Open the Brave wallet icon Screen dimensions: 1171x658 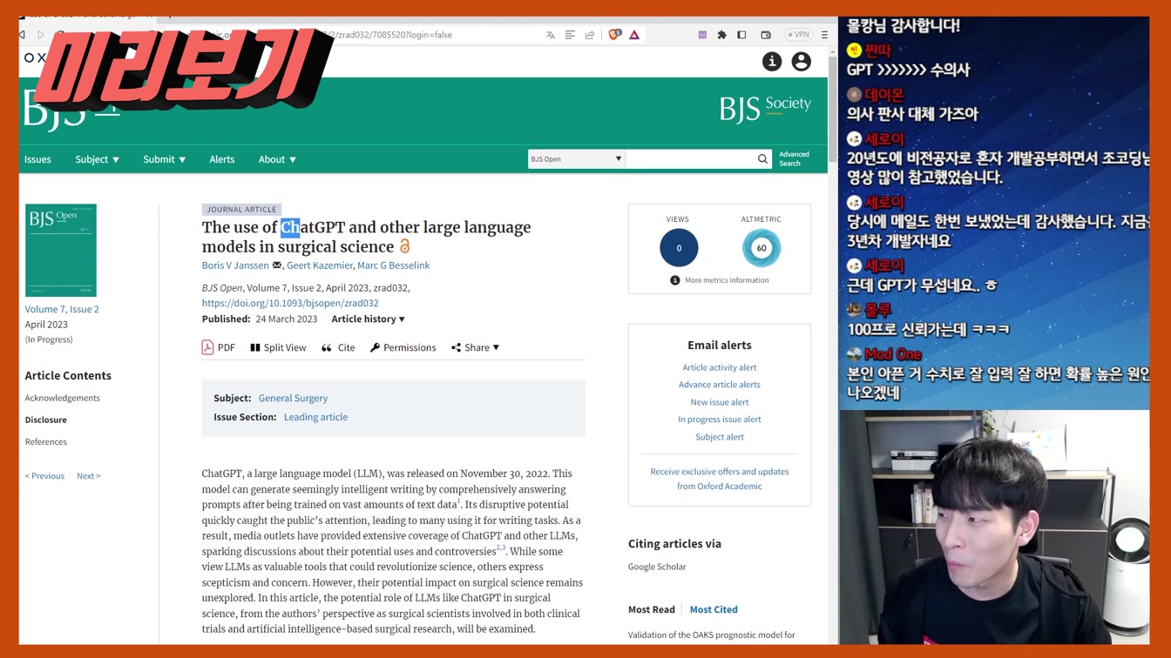766,35
